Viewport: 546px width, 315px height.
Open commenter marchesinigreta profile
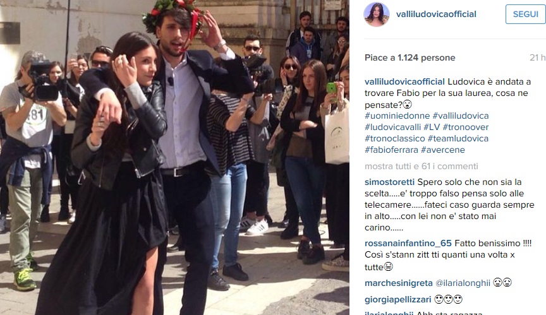tap(399, 283)
